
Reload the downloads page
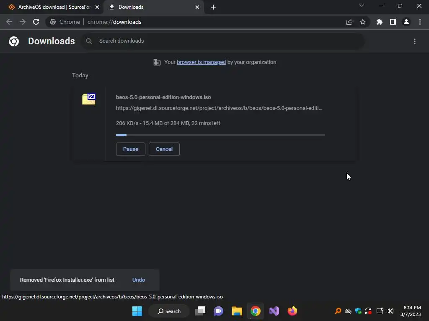(x=36, y=22)
